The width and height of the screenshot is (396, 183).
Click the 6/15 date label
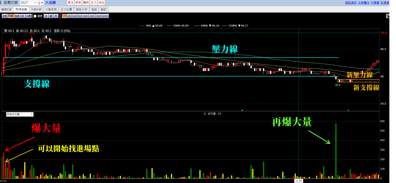click(3, 181)
